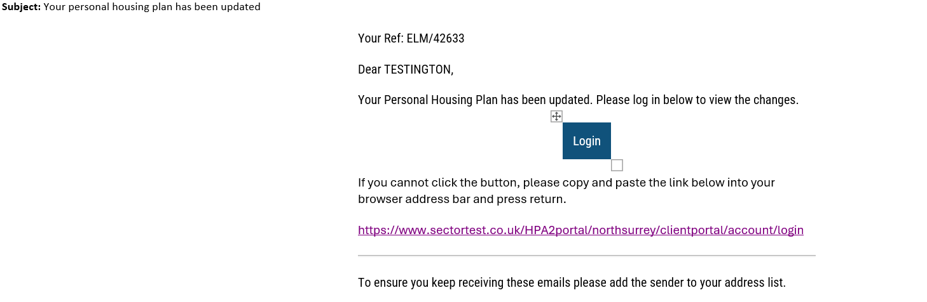Click the "browser address bar and press return" line
The image size is (927, 302).
(x=462, y=199)
